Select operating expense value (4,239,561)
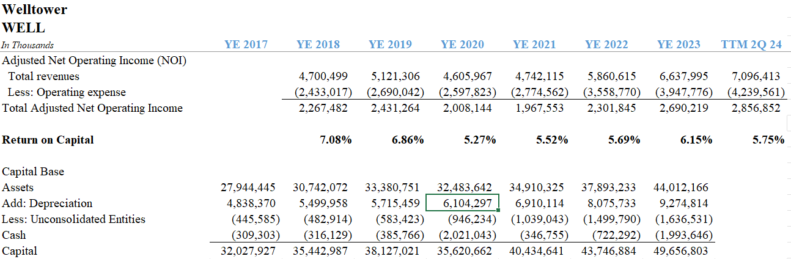This screenshot has height=259, width=791. pyautogui.click(x=756, y=92)
